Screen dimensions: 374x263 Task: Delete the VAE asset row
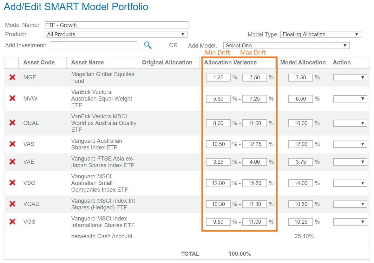(12, 161)
